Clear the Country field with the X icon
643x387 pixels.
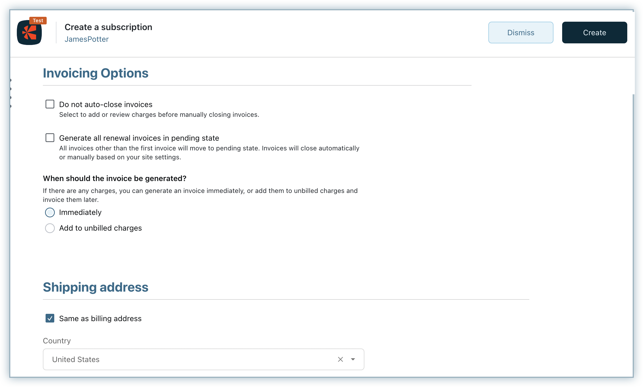coord(340,359)
